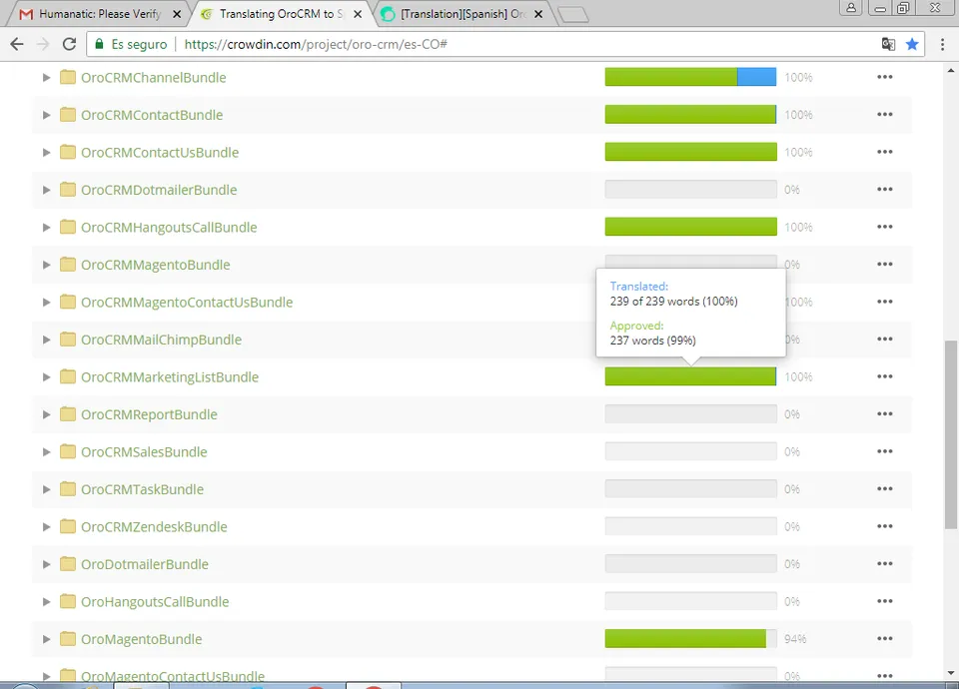Viewport: 959px width, 689px height.
Task: Open more options for OroCRMMarketingListBundle
Action: click(x=884, y=376)
